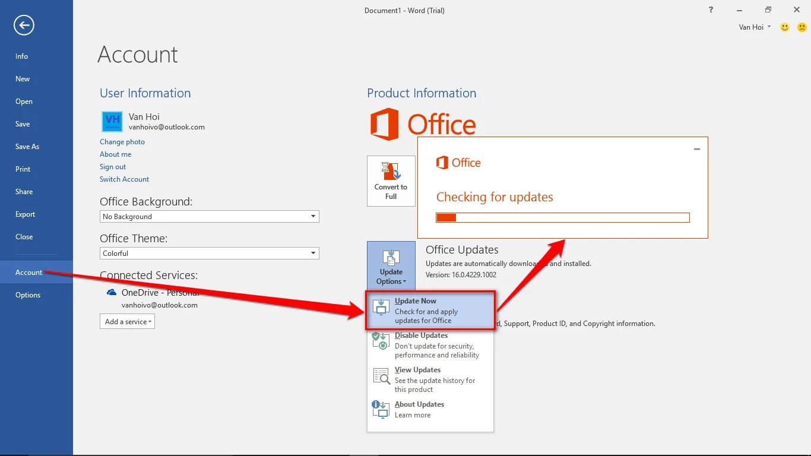Click the Office logo in Product Information
Viewport: 811px width, 456px height.
[x=423, y=124]
